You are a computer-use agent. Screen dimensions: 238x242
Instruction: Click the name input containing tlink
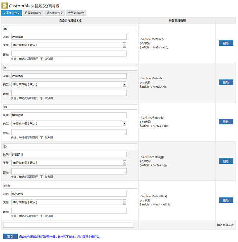(70, 186)
